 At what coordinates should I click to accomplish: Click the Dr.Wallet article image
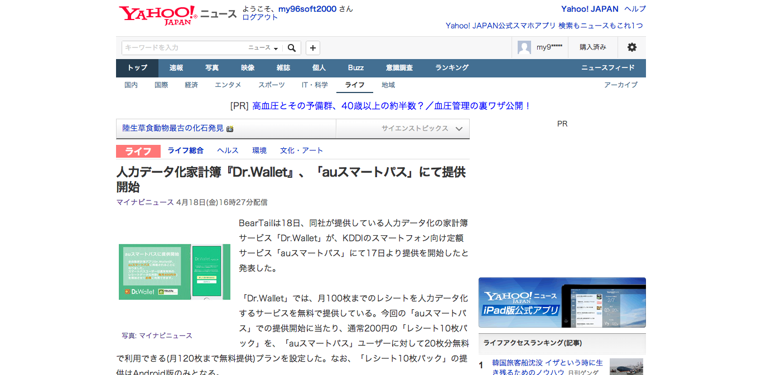tap(175, 272)
